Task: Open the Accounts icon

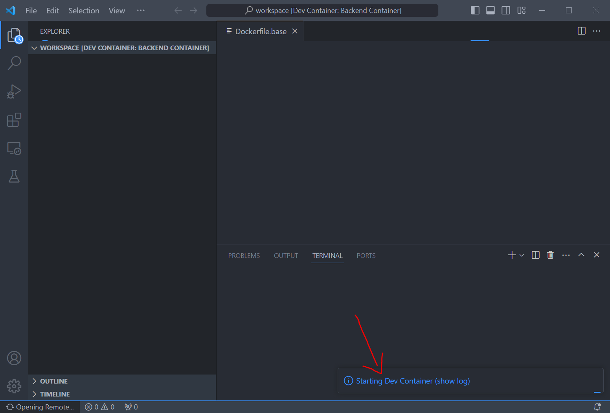Action: (14, 358)
